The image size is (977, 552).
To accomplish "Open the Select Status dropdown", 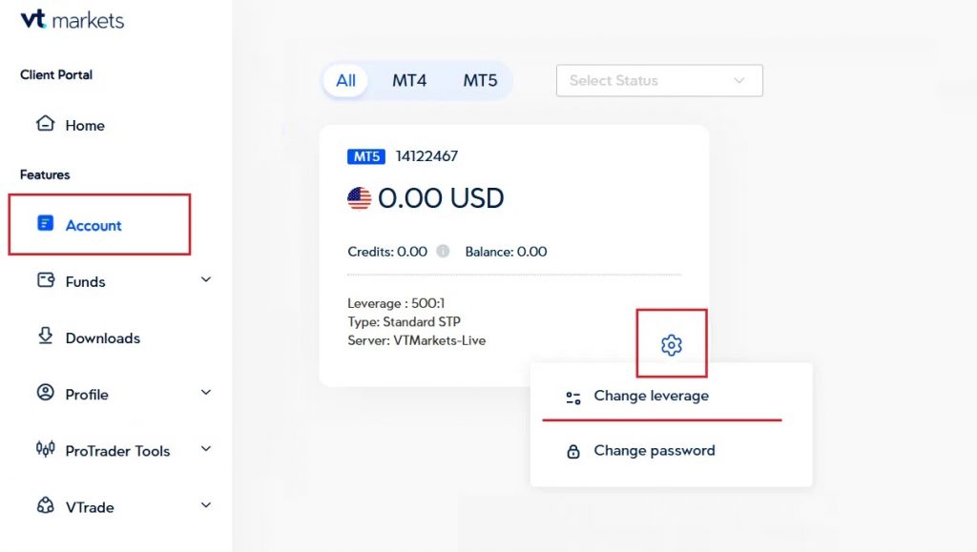I will [659, 80].
